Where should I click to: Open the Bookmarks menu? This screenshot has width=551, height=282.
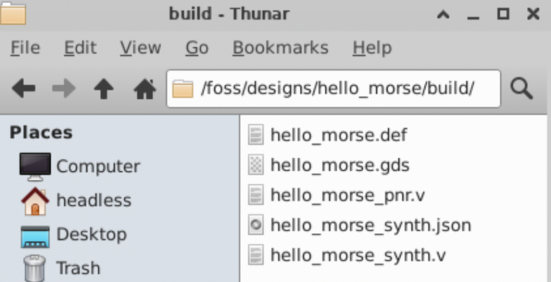click(x=280, y=48)
